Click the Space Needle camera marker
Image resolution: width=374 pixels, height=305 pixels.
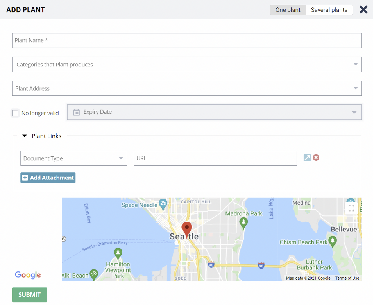click(163, 204)
